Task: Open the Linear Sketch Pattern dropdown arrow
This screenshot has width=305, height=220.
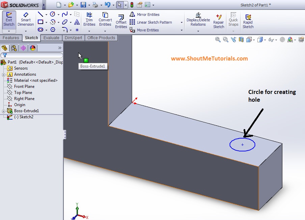Action: 182,22
